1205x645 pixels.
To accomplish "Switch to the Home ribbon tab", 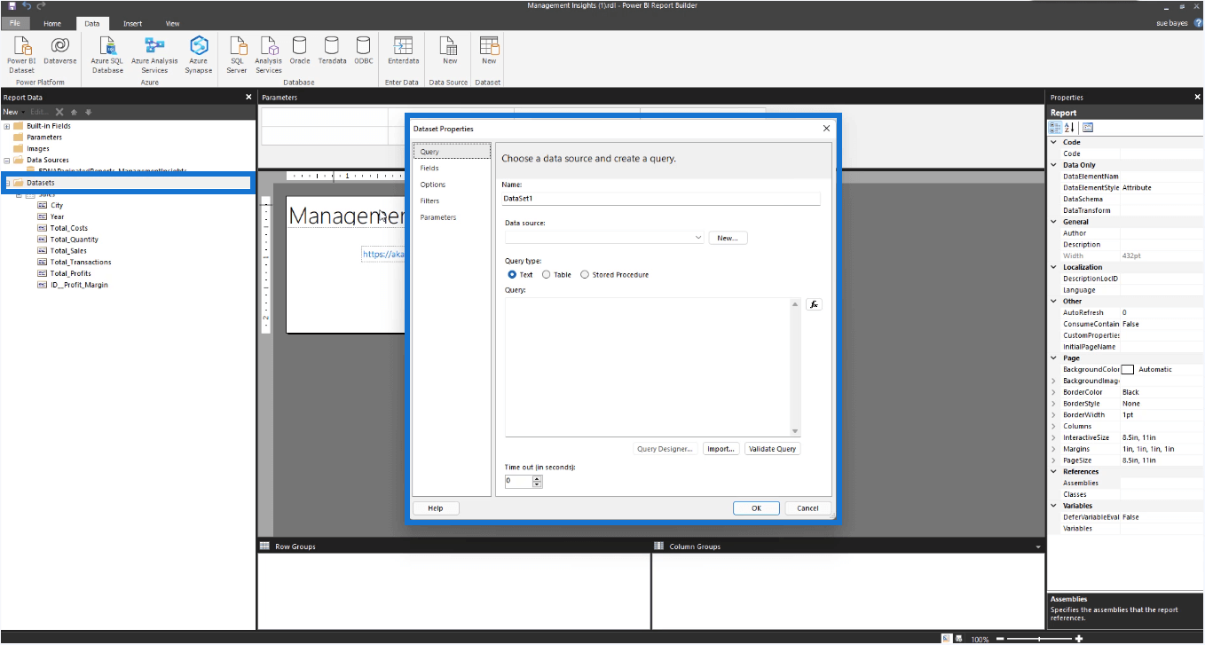I will [x=52, y=24].
